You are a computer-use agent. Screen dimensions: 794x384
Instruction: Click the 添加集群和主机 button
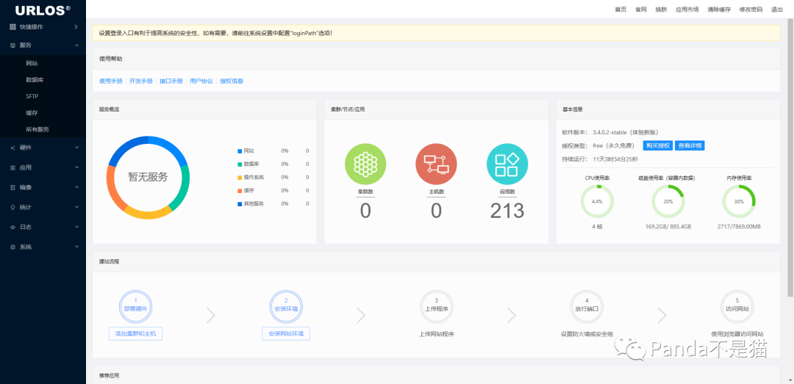click(x=136, y=334)
